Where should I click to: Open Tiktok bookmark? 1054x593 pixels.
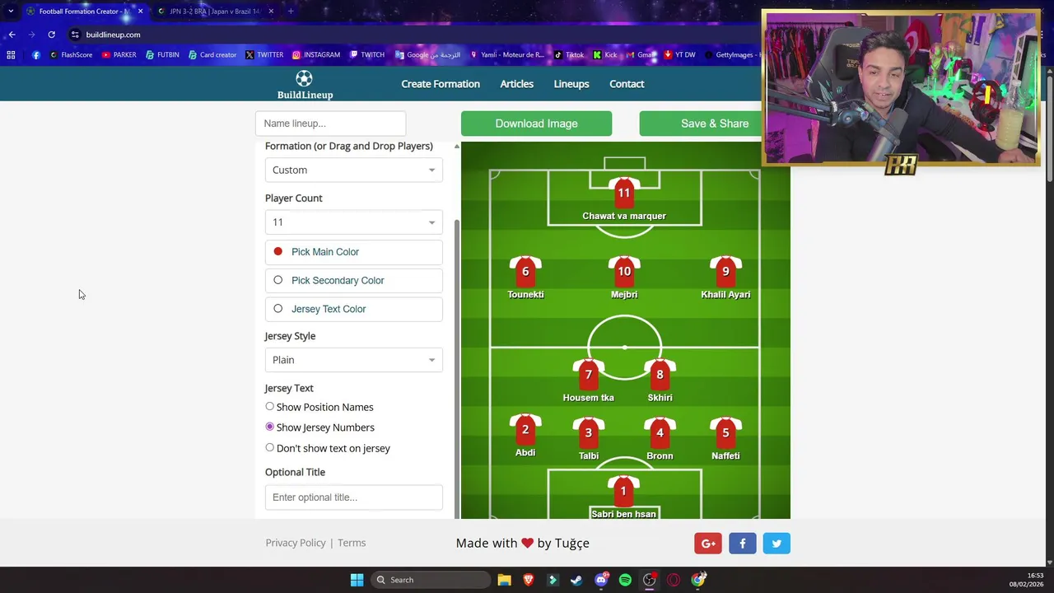pyautogui.click(x=568, y=55)
